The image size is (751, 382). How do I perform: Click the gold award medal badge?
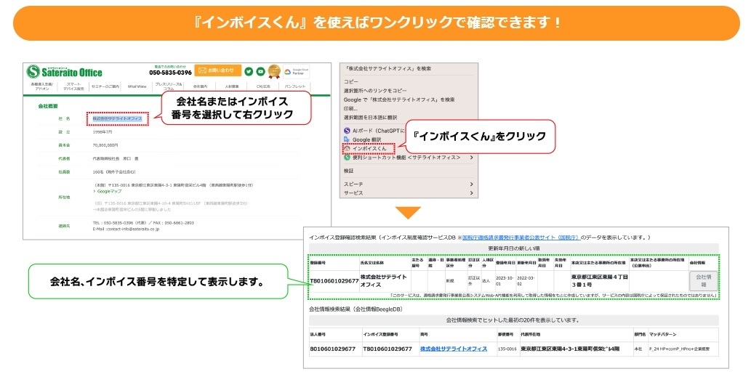[x=274, y=71]
